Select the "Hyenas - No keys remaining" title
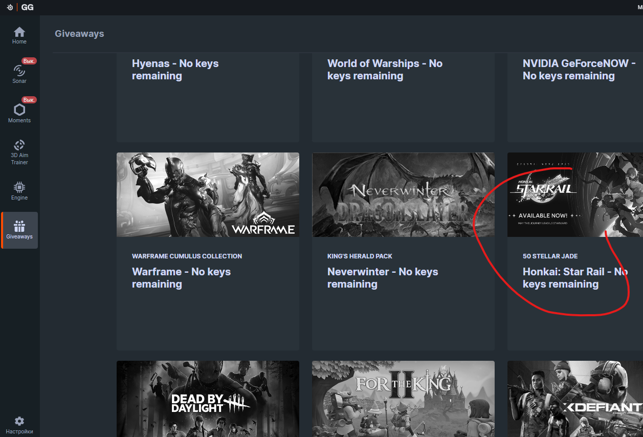This screenshot has height=437, width=643. tap(175, 70)
